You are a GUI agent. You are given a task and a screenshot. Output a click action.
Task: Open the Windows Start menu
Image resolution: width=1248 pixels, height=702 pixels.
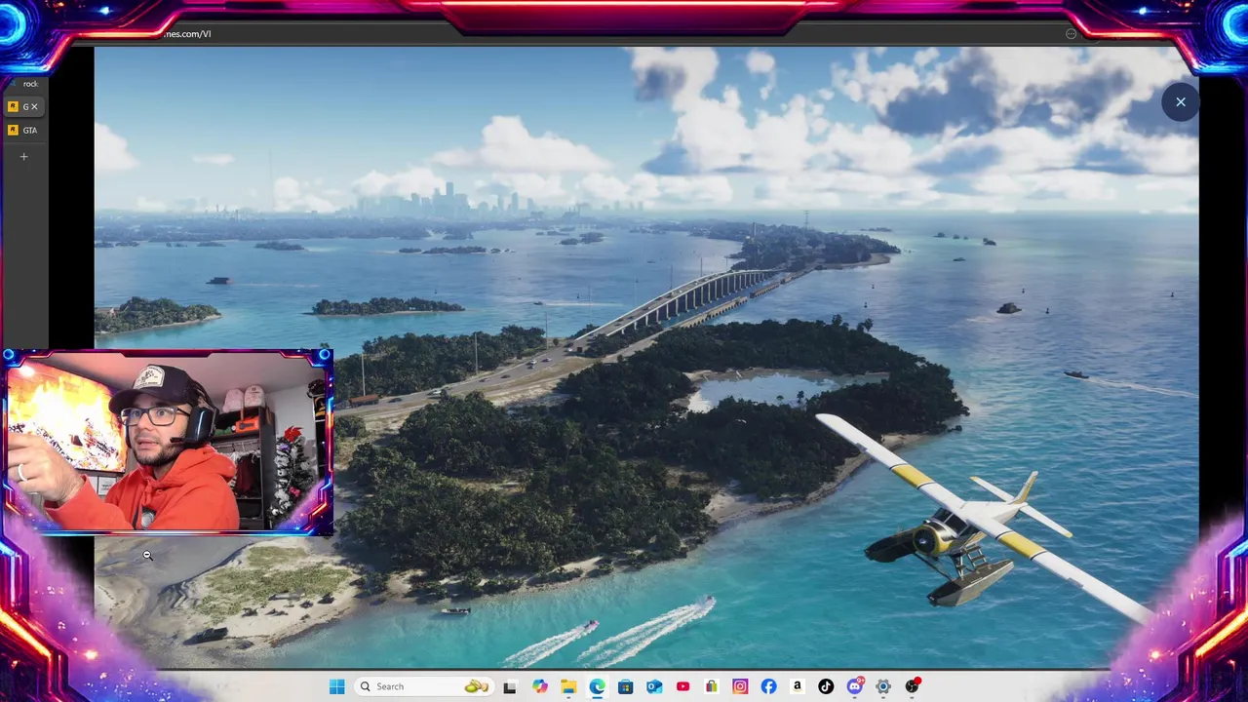336,686
